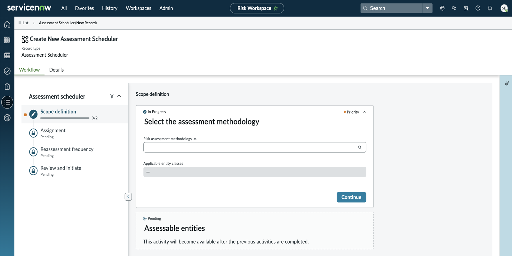Screen dimensions: 512x256
Task: Click the Assessable entities pending card
Action: [255, 230]
